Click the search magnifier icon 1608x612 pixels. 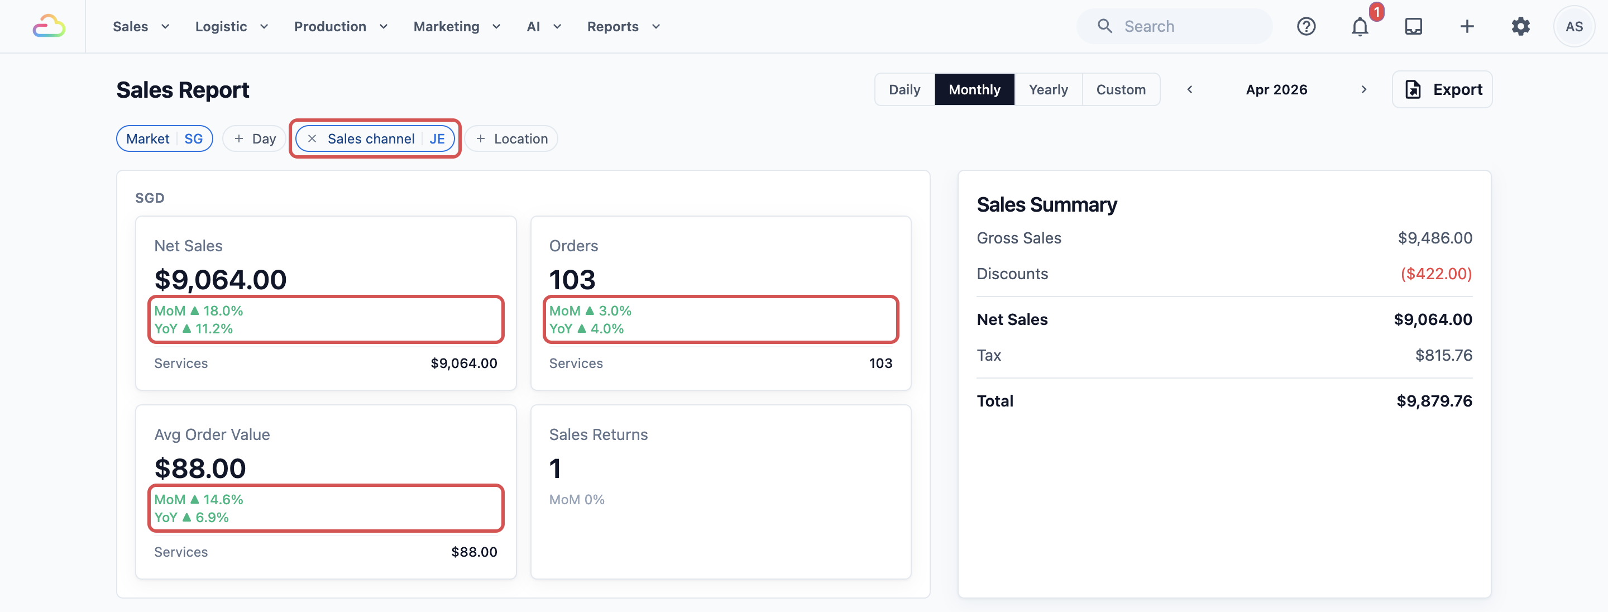pyautogui.click(x=1104, y=26)
